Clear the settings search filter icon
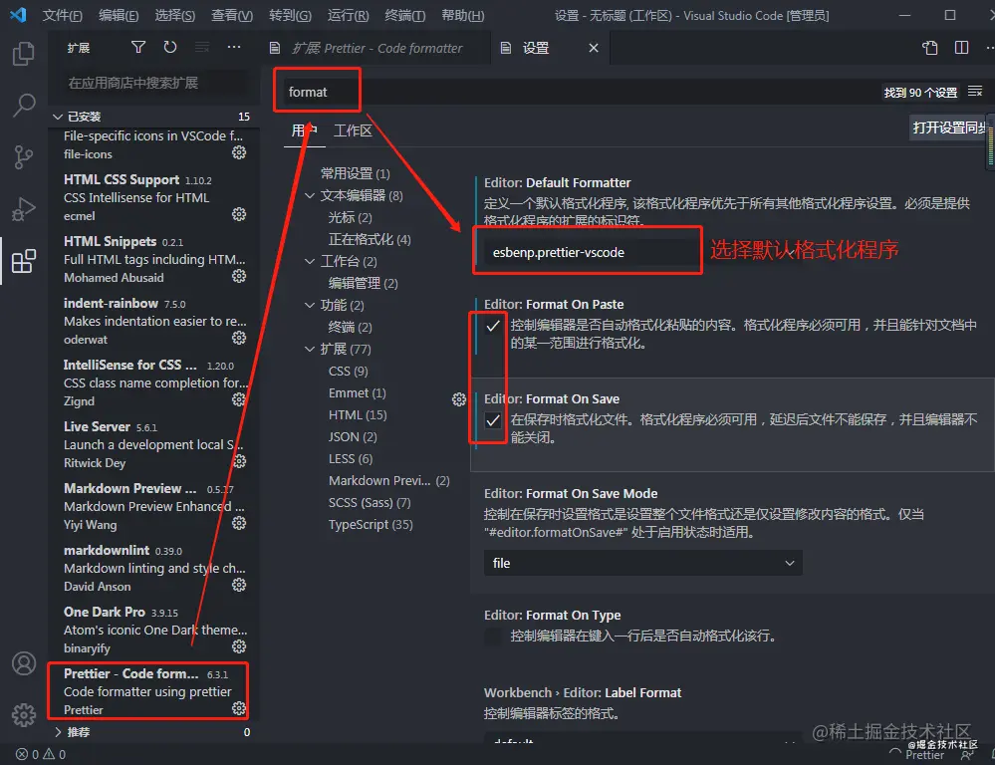Screen dimensions: 995x765 pyautogui.click(x=975, y=92)
